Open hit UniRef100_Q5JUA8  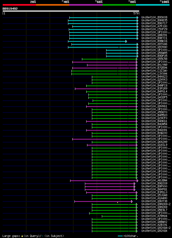click(x=154, y=195)
